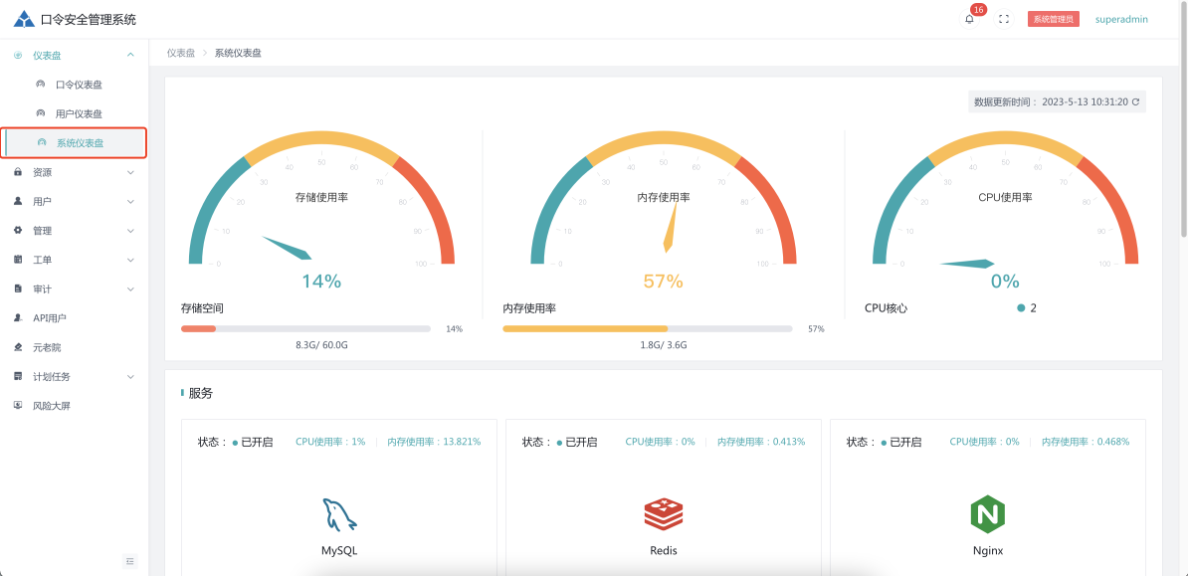
Task: Collapse sidebar using bottom menu icon
Action: click(x=129, y=561)
